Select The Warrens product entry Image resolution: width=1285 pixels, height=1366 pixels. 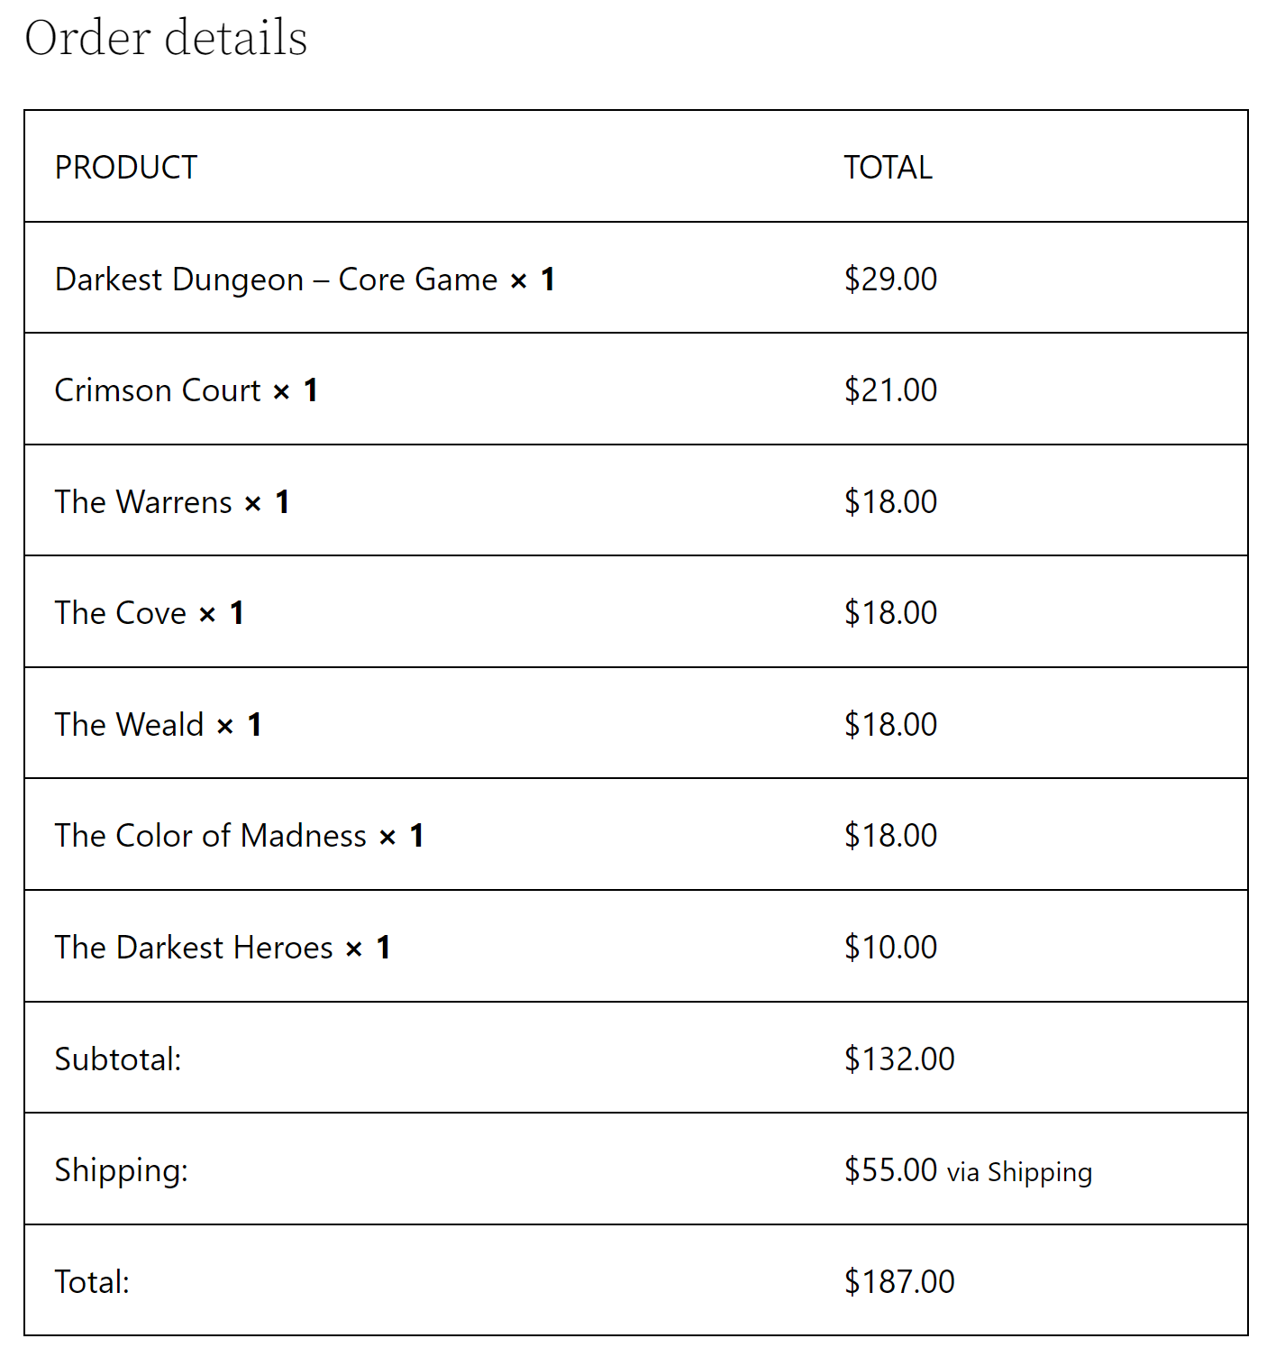click(143, 502)
